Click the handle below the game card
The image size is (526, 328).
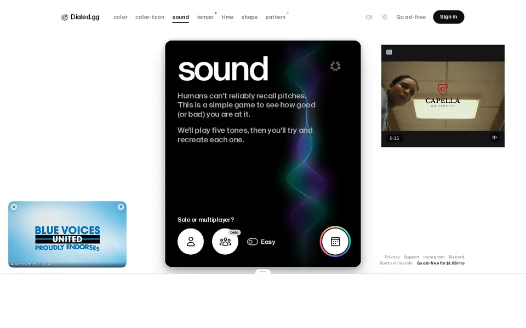(x=263, y=272)
